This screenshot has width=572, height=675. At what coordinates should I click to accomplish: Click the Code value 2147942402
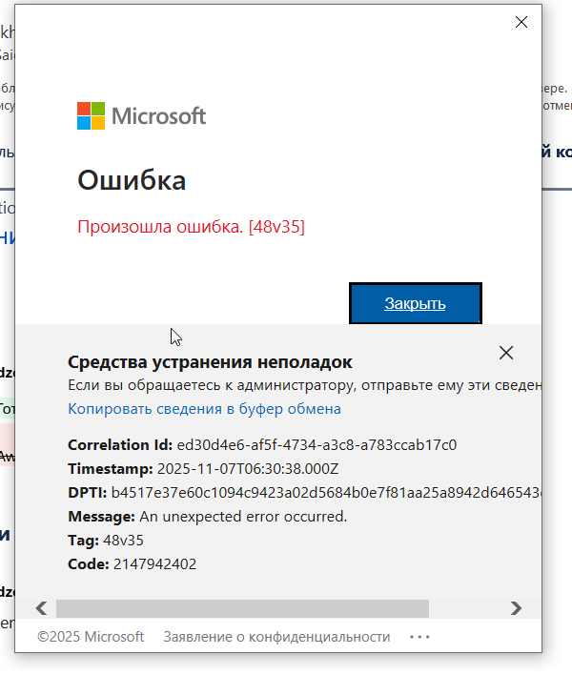153,564
